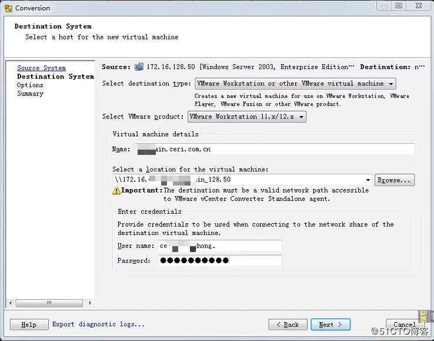Click the 'Enter credentials' group label

(150, 211)
